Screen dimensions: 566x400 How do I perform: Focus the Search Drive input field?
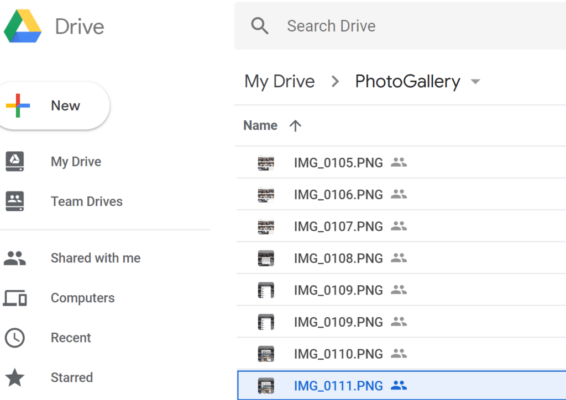point(400,26)
